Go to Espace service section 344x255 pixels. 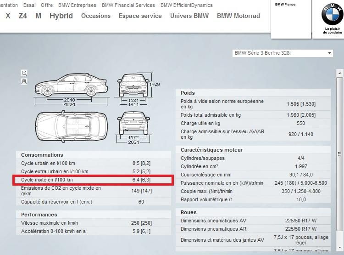[x=140, y=16]
